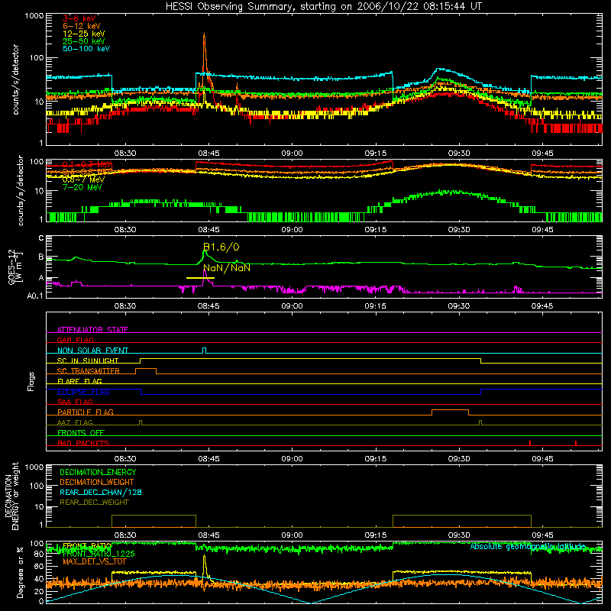Click the Degrees or % axis title
Image resolution: width=611 pixels, height=611 pixels.
point(20,572)
